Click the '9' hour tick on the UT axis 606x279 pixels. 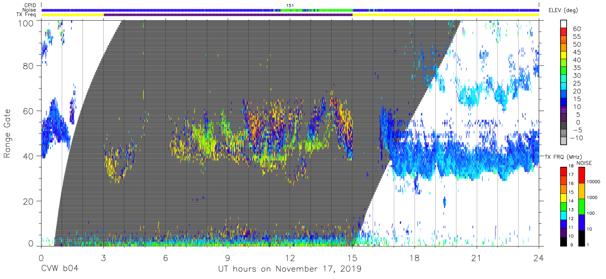pyautogui.click(x=228, y=257)
